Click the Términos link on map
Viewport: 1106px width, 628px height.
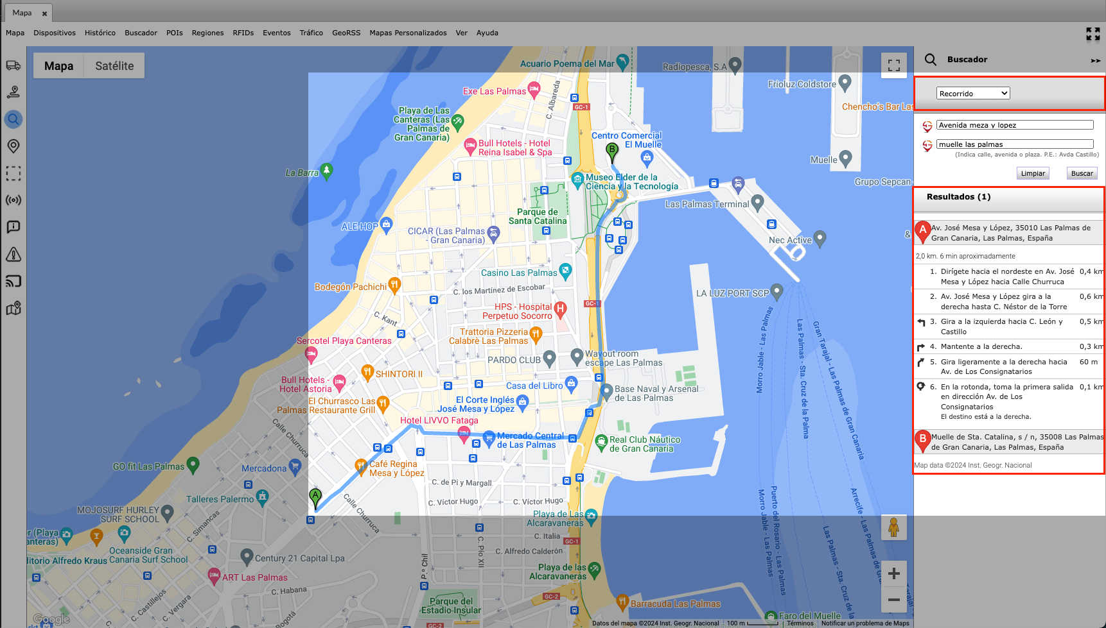point(800,624)
